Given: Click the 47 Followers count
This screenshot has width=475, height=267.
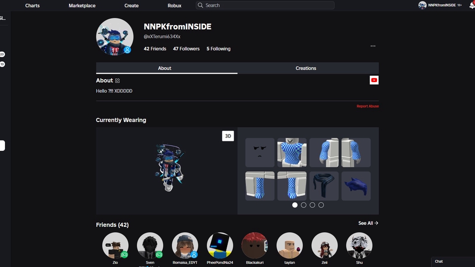Looking at the screenshot, I should 186,49.
